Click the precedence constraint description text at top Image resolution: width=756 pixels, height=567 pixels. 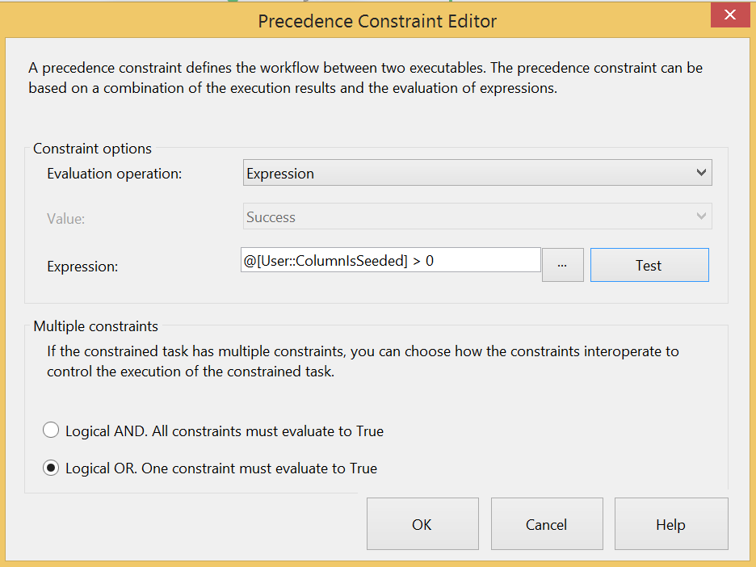pyautogui.click(x=365, y=78)
